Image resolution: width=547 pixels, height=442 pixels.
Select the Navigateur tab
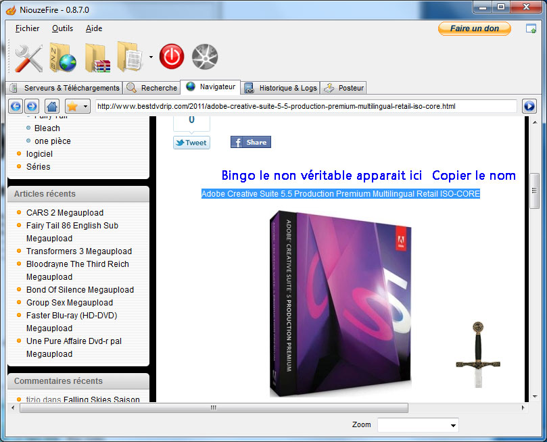pos(210,87)
